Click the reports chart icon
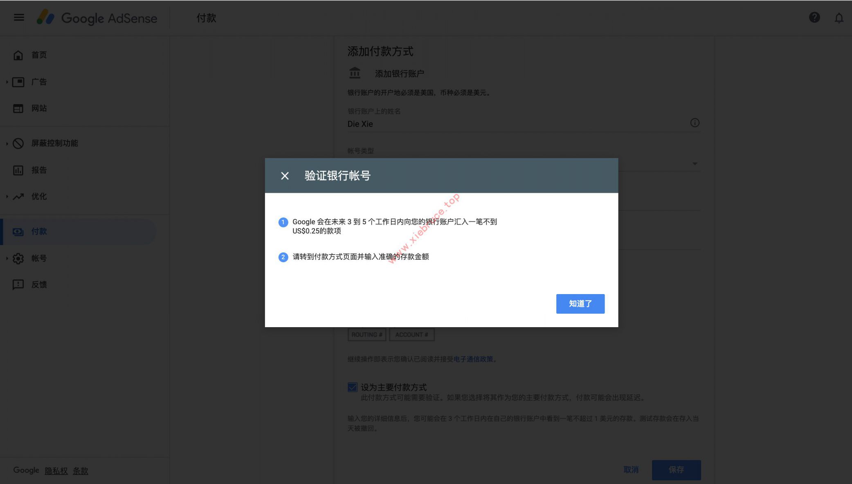The width and height of the screenshot is (852, 484). pyautogui.click(x=18, y=170)
